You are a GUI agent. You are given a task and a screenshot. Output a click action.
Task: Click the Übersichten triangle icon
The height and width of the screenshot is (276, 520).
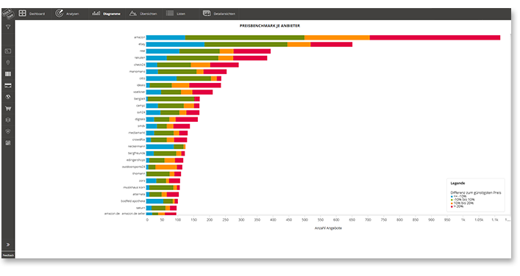point(133,13)
